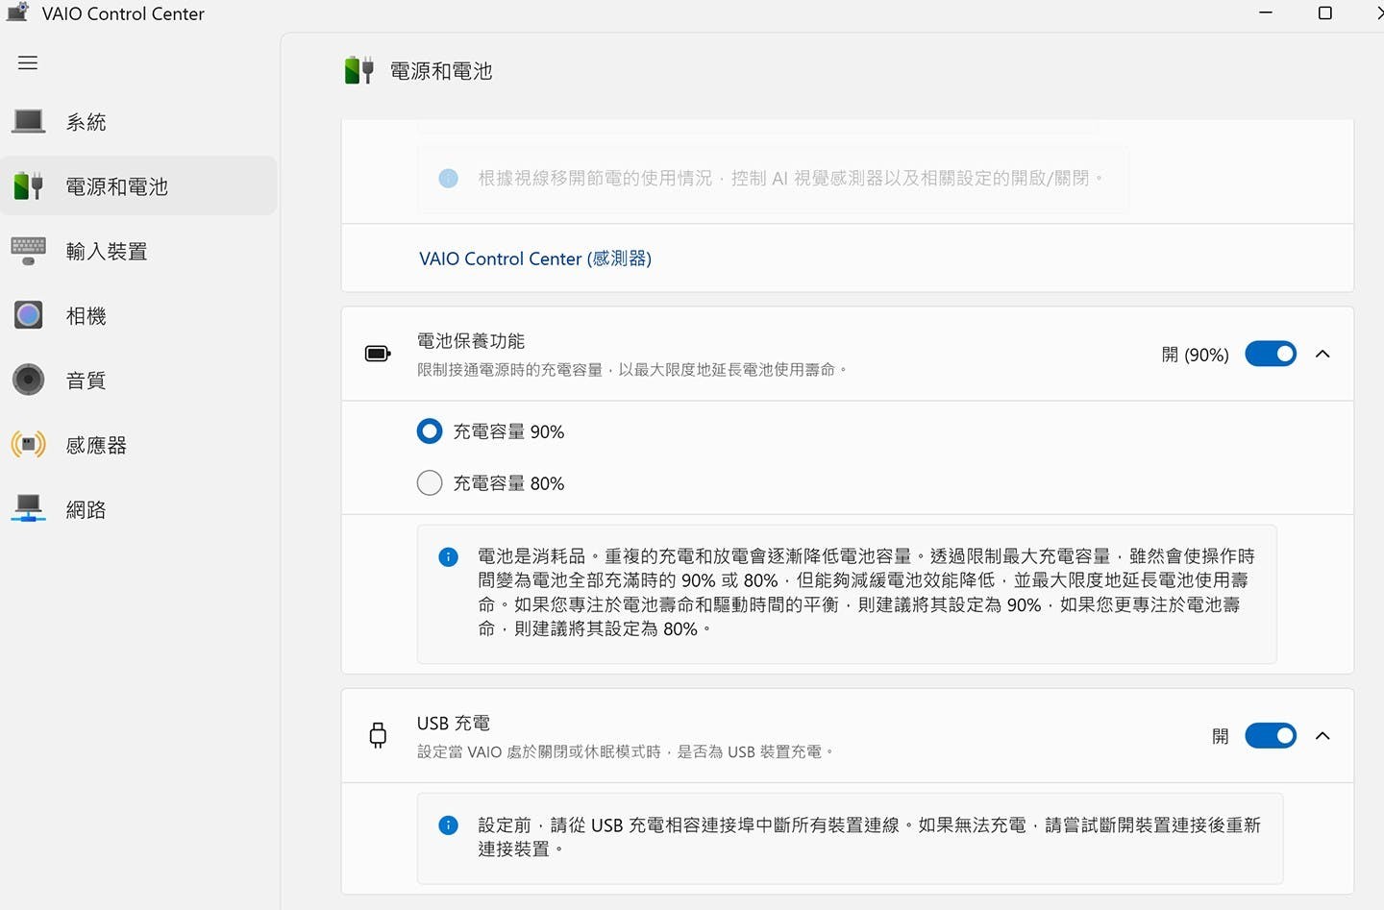Click the 相機 camera icon
Image resolution: width=1384 pixels, height=910 pixels.
click(28, 315)
